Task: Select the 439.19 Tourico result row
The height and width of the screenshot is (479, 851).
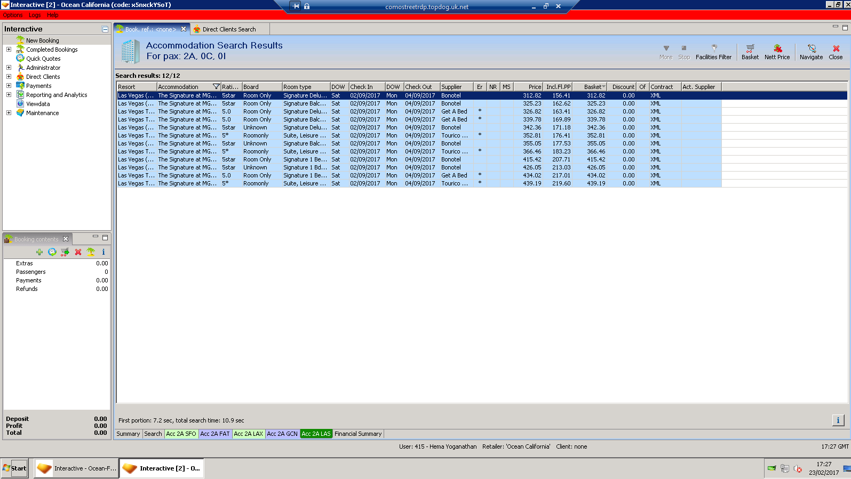Action: 419,183
